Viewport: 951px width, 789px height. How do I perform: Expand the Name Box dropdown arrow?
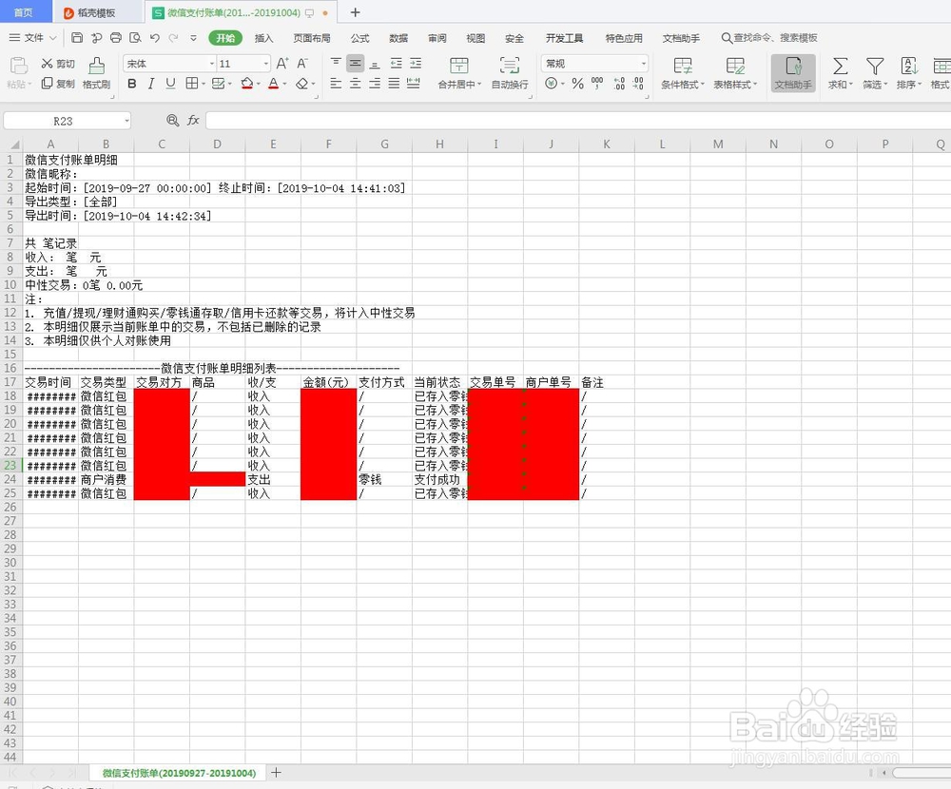click(x=126, y=121)
